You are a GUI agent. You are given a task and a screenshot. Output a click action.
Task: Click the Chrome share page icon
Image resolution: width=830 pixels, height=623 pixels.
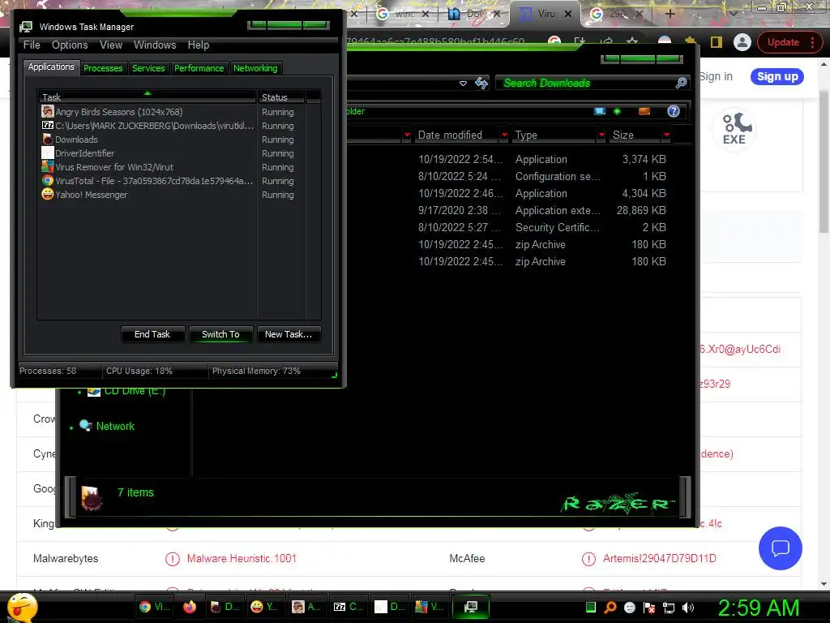pos(606,41)
